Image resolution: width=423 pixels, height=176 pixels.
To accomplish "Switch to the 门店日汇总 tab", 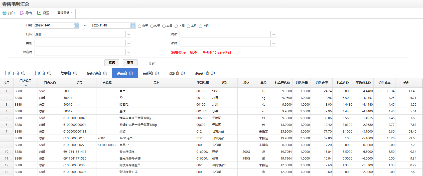I will pyautogui.click(x=15, y=73).
